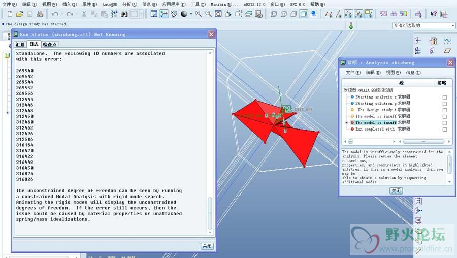This screenshot has width=457, height=258.
Task: Expand the highlighted 'The model is insuff' tree node
Action: coord(346,123)
